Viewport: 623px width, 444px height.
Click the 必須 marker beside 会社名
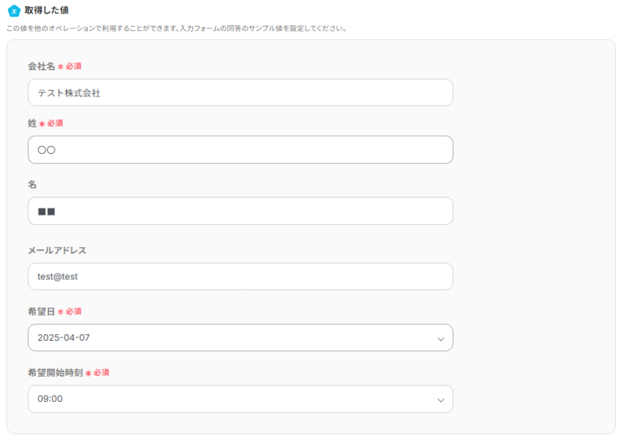coord(70,66)
